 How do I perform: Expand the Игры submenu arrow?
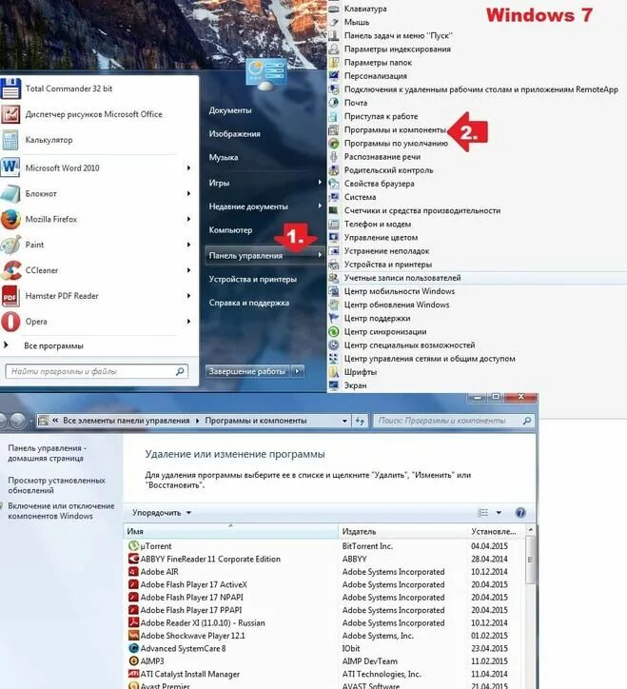click(320, 183)
